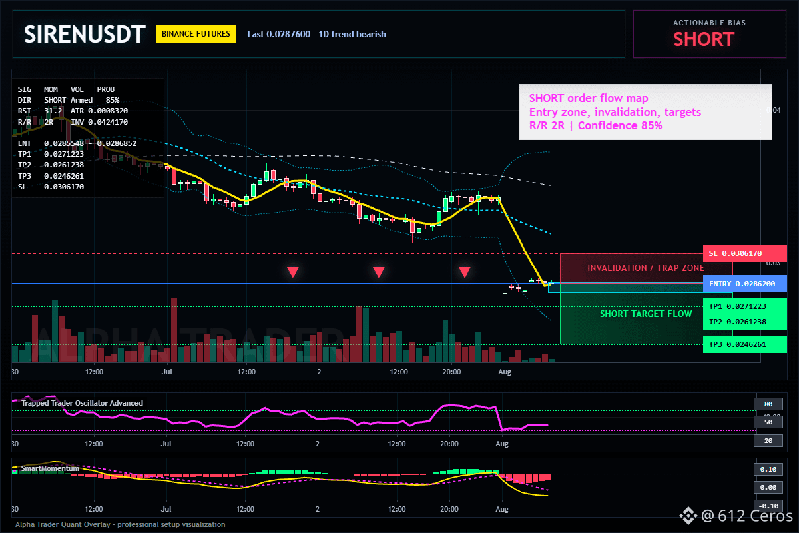This screenshot has height=533, width=799.
Task: Click the Trapped Trader Oscillator Advanced title
Action: coord(81,403)
